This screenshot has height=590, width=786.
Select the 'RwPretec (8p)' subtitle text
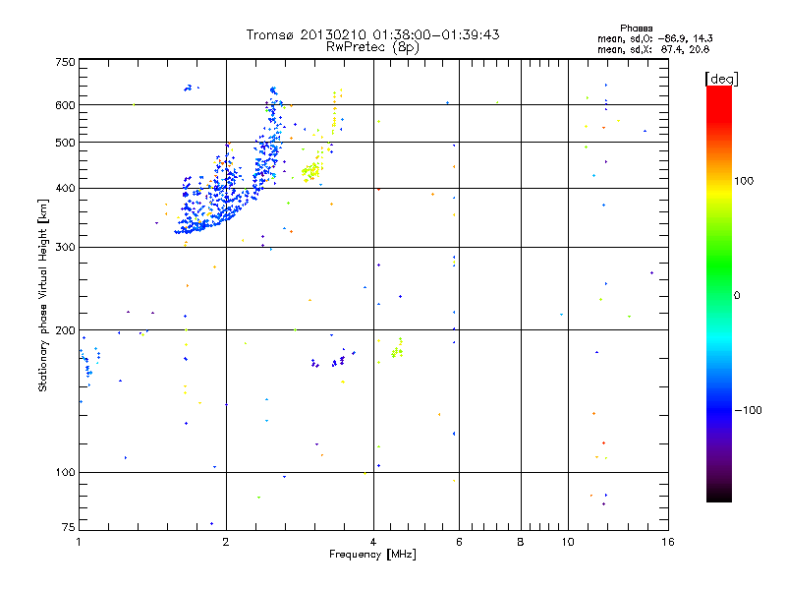pos(372,47)
